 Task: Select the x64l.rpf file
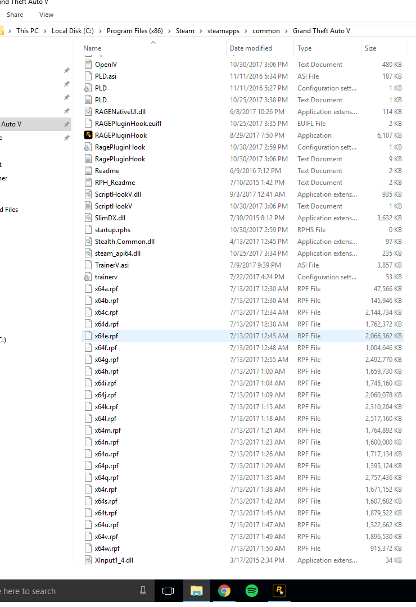pos(243,419)
